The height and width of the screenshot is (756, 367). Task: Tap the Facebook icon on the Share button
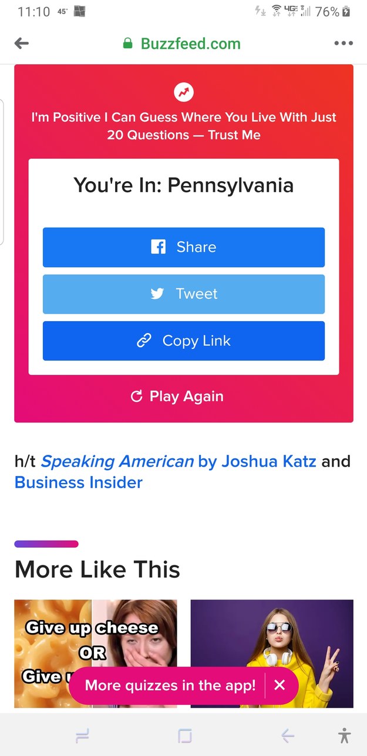(x=159, y=247)
